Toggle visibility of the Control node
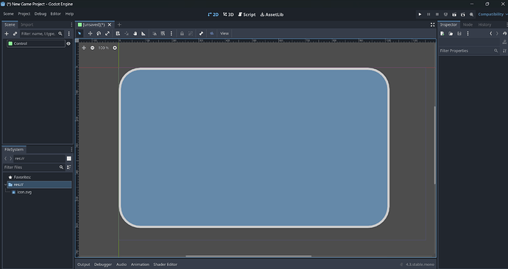The width and height of the screenshot is (508, 269). point(68,43)
